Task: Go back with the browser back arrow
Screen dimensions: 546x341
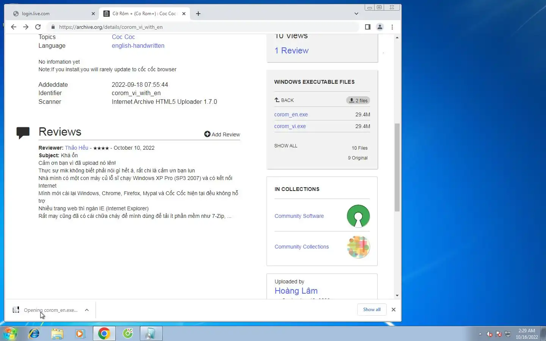Action: pyautogui.click(x=14, y=27)
